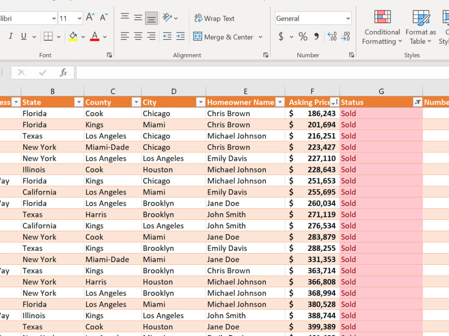Open Conditional Formatting menu
Viewport: 449px width, 336px height.
[x=382, y=27]
